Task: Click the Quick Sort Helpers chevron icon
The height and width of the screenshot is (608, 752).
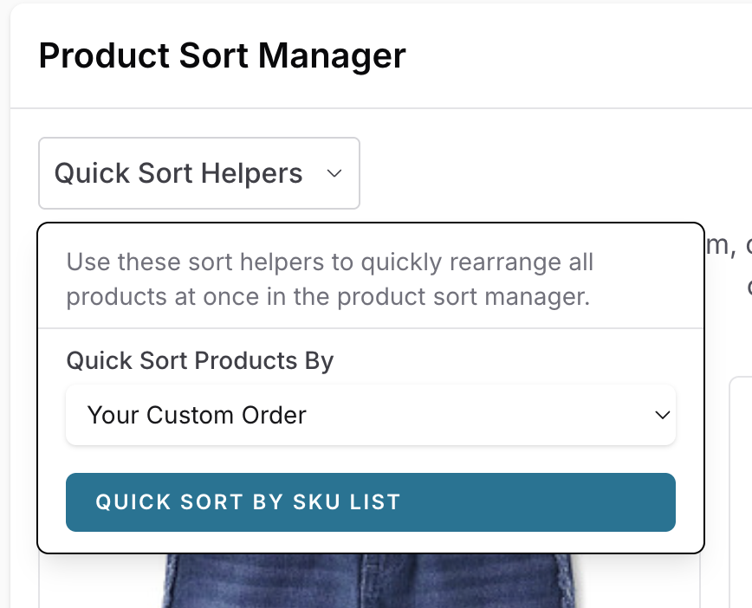Action: click(334, 174)
